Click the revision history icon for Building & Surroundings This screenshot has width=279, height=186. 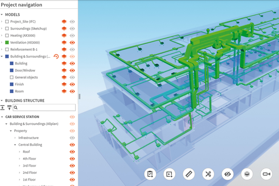point(56,56)
